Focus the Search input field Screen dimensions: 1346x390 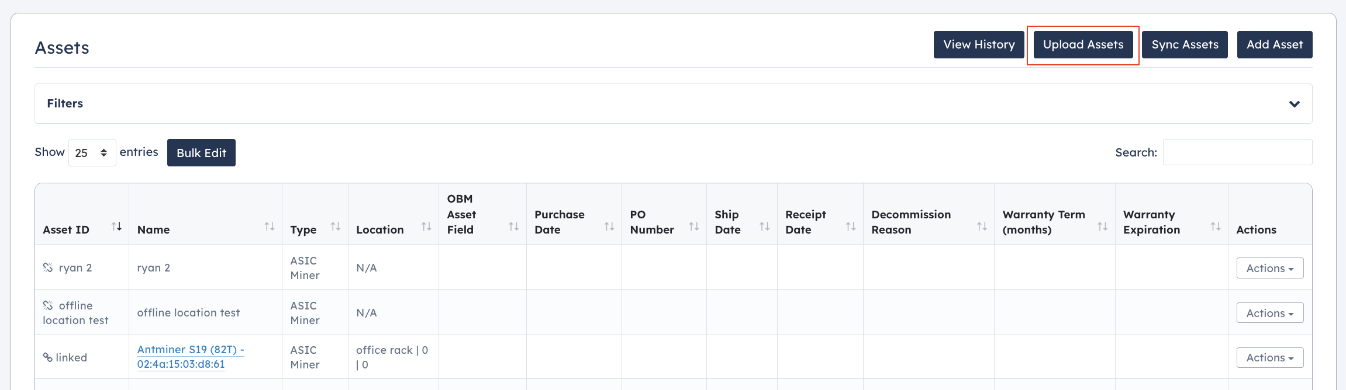click(x=1237, y=152)
